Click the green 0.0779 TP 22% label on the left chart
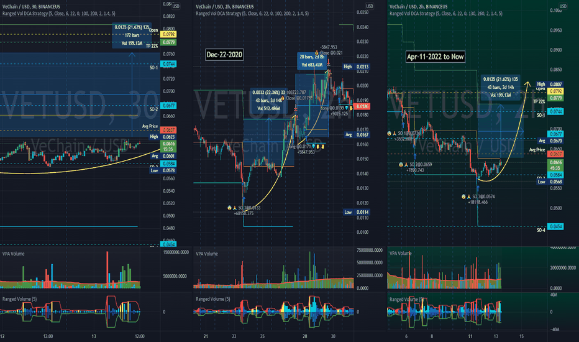The width and height of the screenshot is (579, 342). 168,42
